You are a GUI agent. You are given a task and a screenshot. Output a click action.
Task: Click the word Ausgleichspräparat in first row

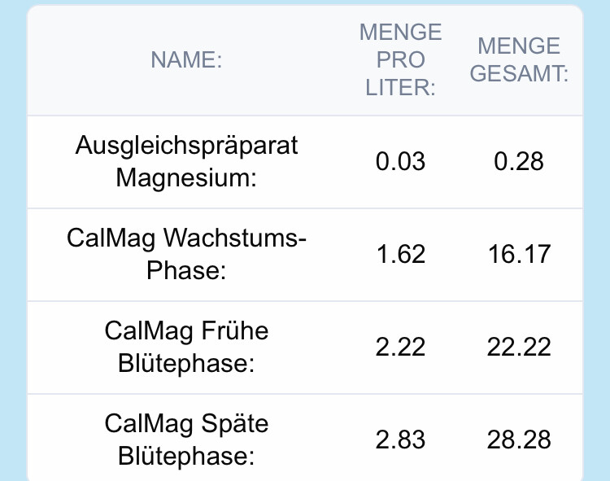[x=186, y=146]
